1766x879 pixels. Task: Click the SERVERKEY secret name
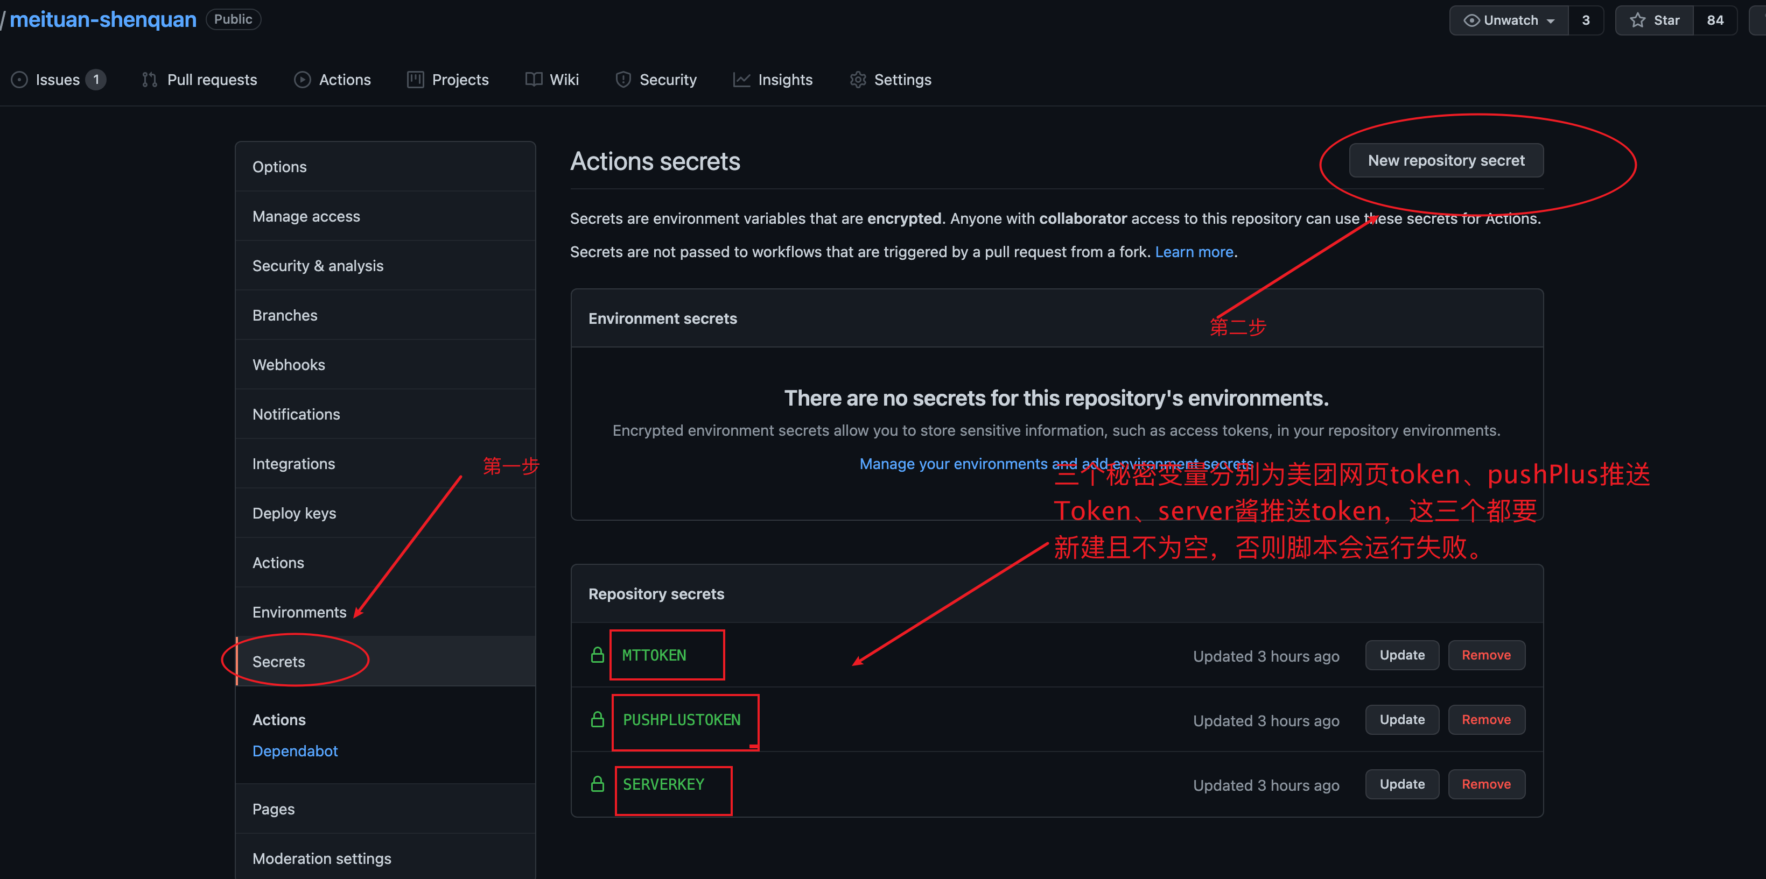click(x=664, y=784)
